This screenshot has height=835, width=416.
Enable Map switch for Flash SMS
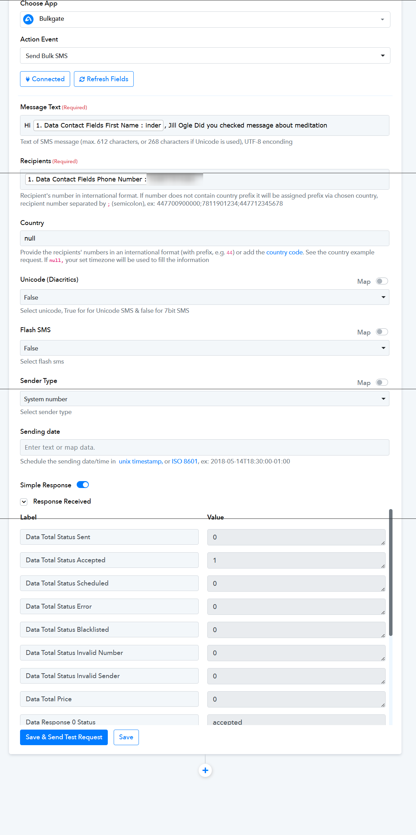pos(382,332)
